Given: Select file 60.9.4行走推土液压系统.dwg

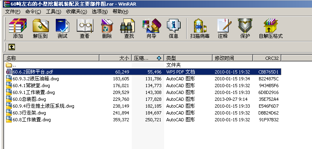Looking at the screenshot, I should click(43, 106).
